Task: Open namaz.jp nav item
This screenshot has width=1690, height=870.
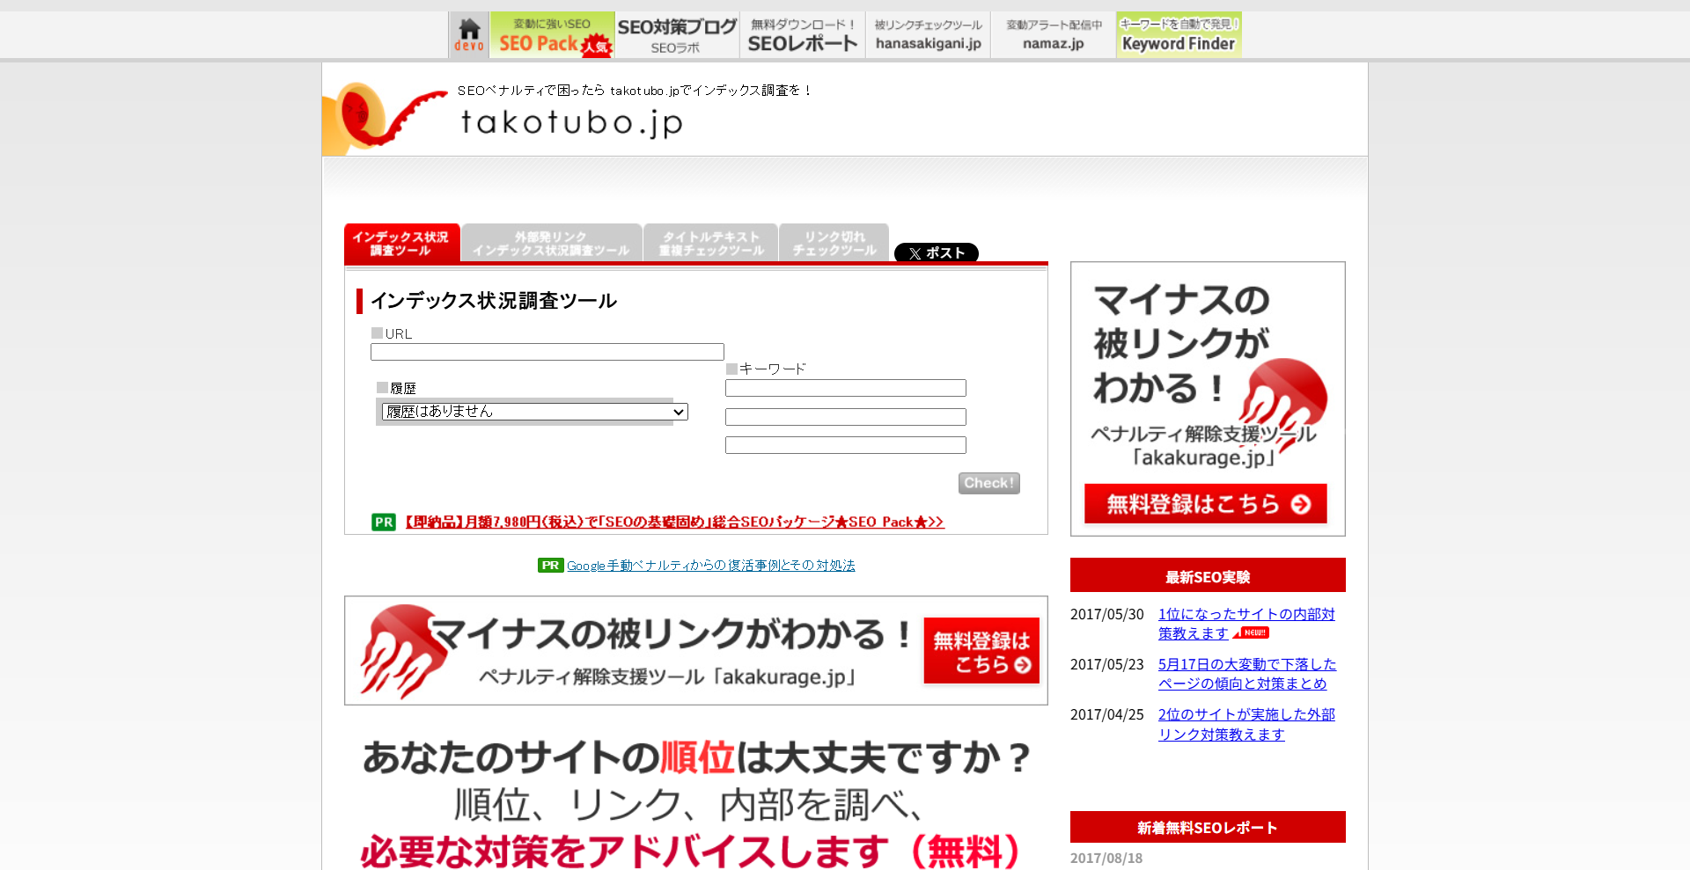Action: point(1053,35)
